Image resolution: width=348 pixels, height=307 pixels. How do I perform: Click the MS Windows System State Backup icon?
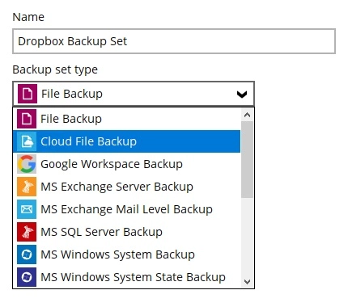pos(27,277)
